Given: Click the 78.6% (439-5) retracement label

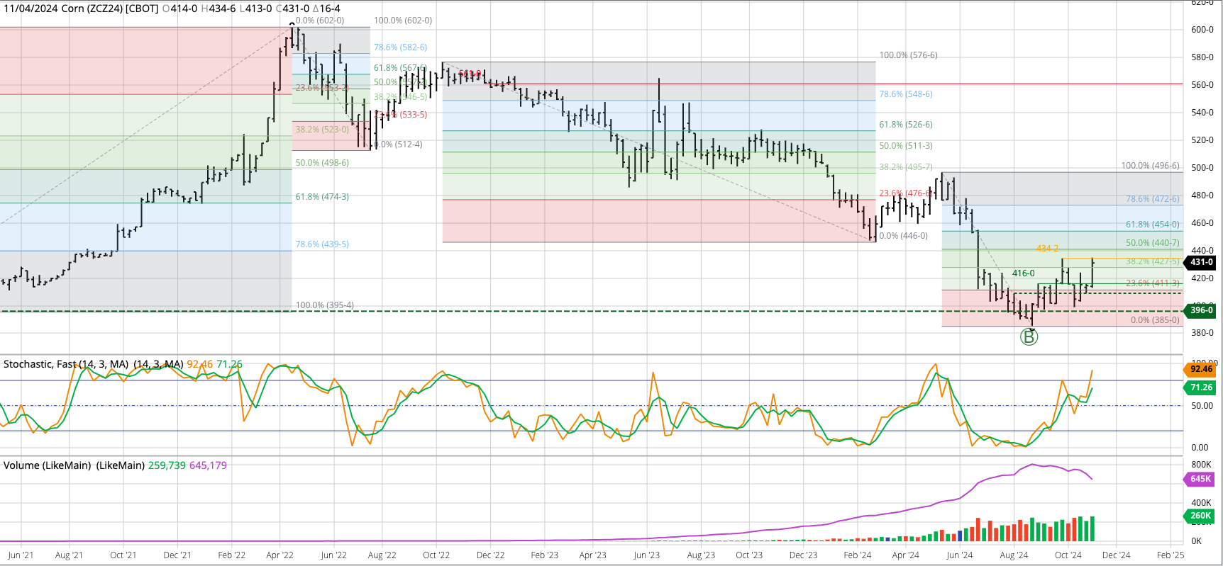Looking at the screenshot, I should (x=322, y=244).
